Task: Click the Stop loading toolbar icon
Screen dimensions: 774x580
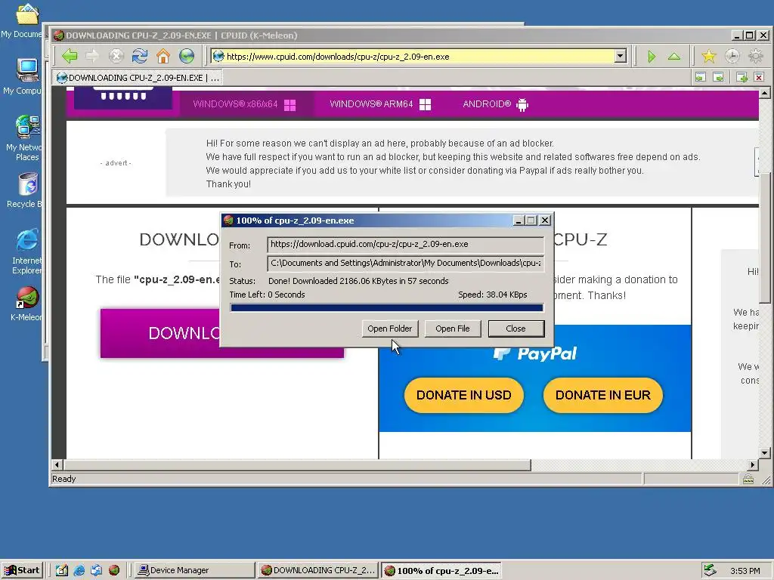Action: tap(116, 56)
